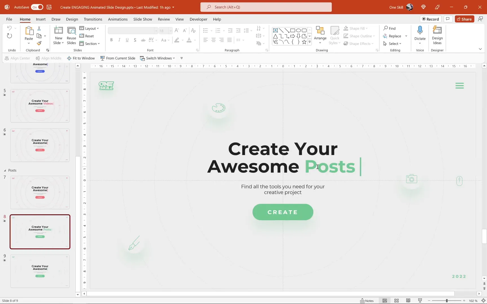This screenshot has height=304, width=487.
Task: Select the star shape in gallery
Action: pos(304,42)
